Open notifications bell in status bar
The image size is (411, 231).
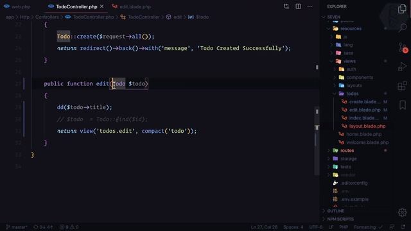403,227
